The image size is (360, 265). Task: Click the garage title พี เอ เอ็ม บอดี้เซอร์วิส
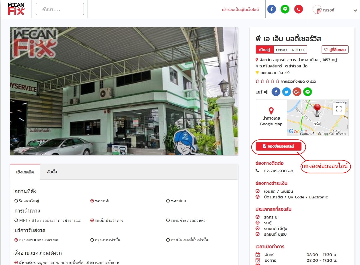288,39
